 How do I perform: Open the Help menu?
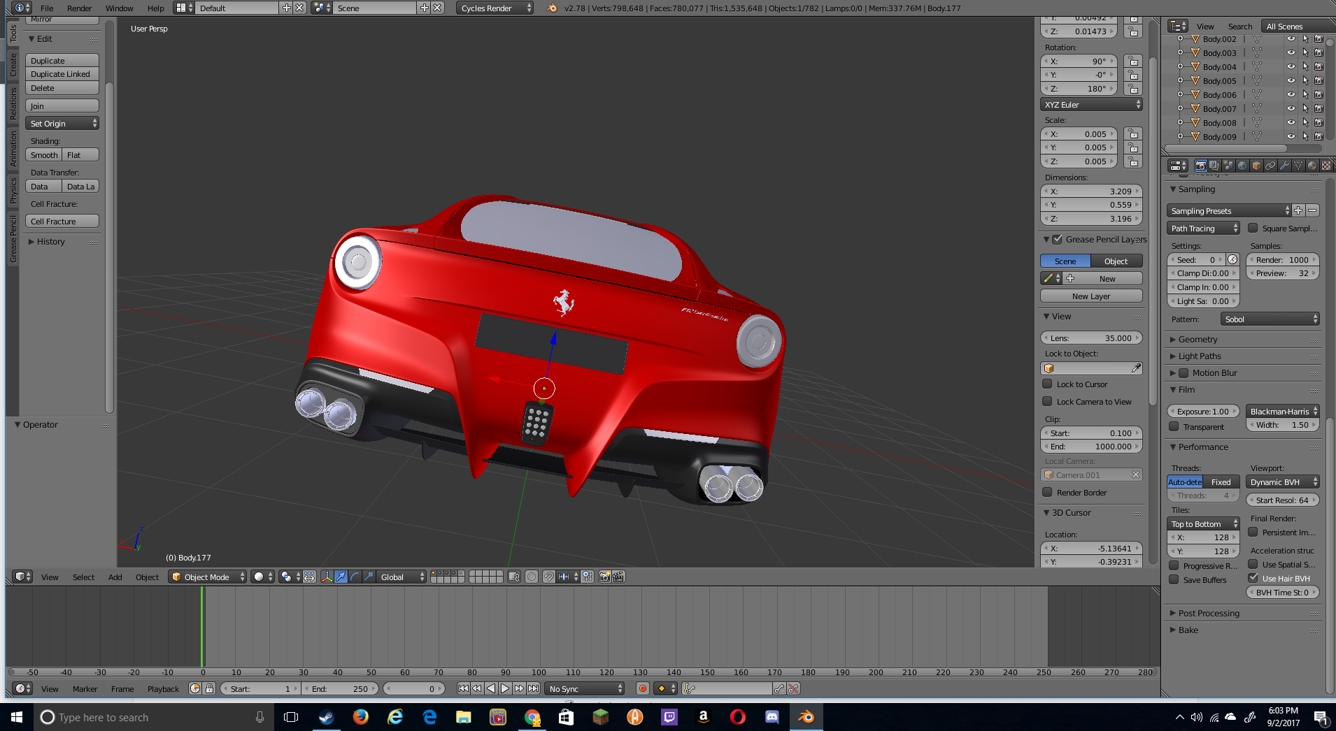(156, 8)
